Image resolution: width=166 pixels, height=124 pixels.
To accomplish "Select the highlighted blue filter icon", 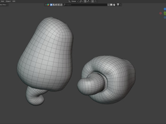I will click(51, 5).
